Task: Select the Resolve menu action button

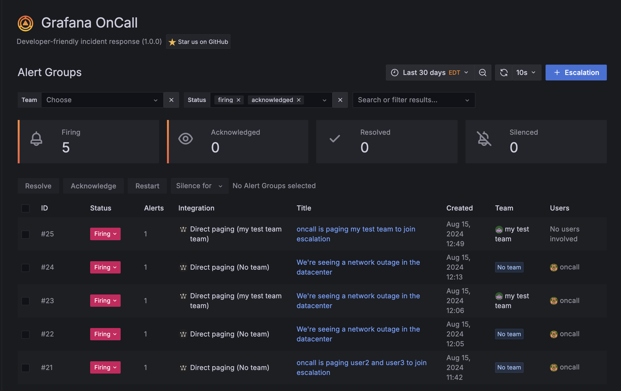Action: click(38, 185)
